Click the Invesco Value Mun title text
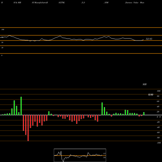 tap(135, 3)
